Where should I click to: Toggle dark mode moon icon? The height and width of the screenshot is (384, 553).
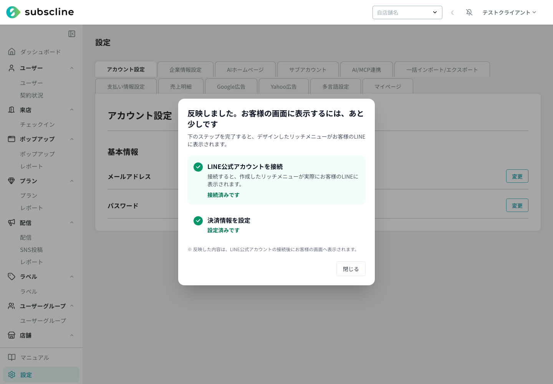click(453, 13)
